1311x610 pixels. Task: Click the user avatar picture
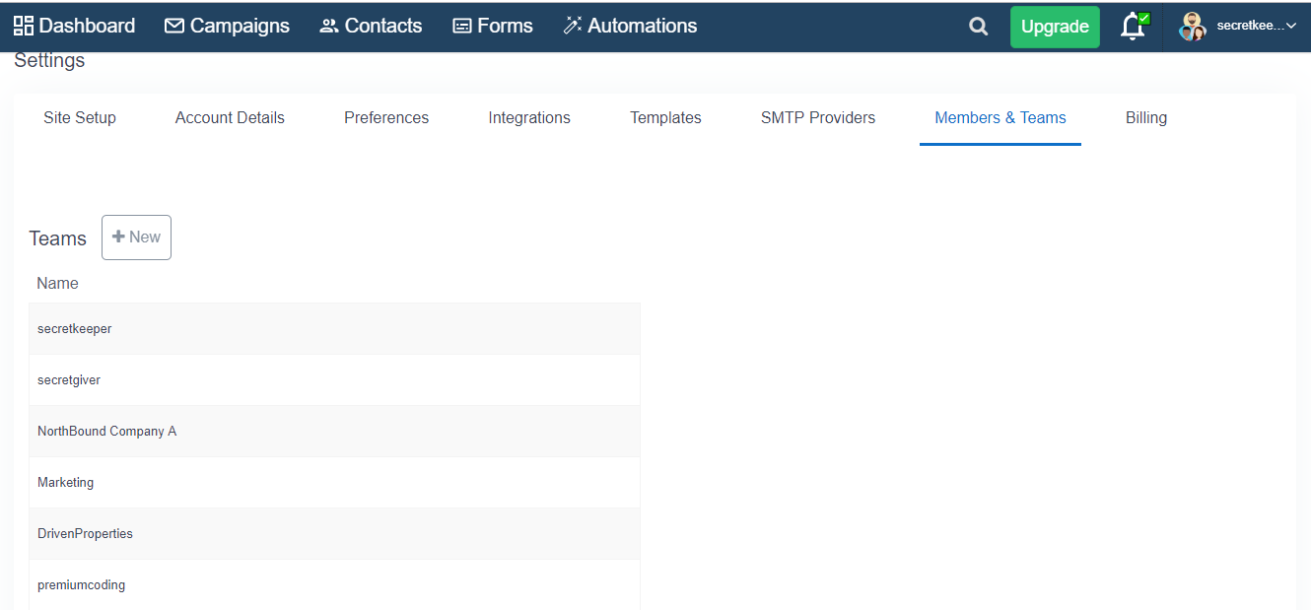pyautogui.click(x=1193, y=27)
